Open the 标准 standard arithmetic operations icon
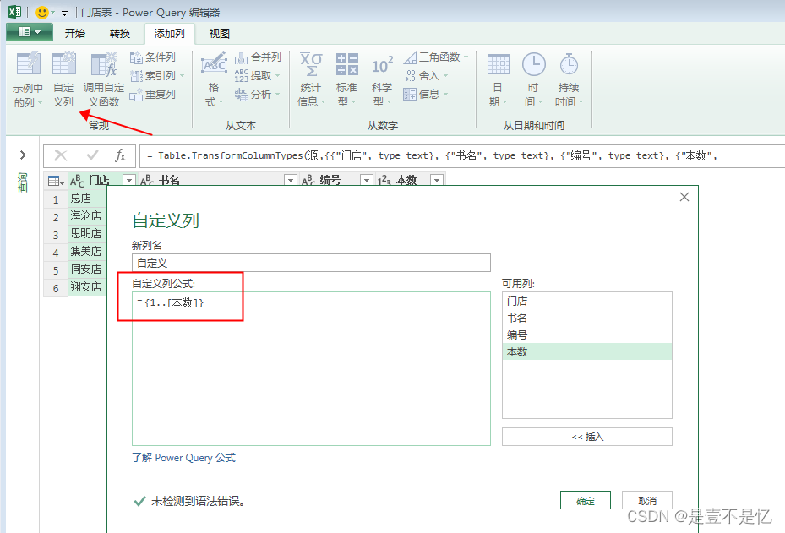Viewport: 785px width, 533px height. coord(347,64)
